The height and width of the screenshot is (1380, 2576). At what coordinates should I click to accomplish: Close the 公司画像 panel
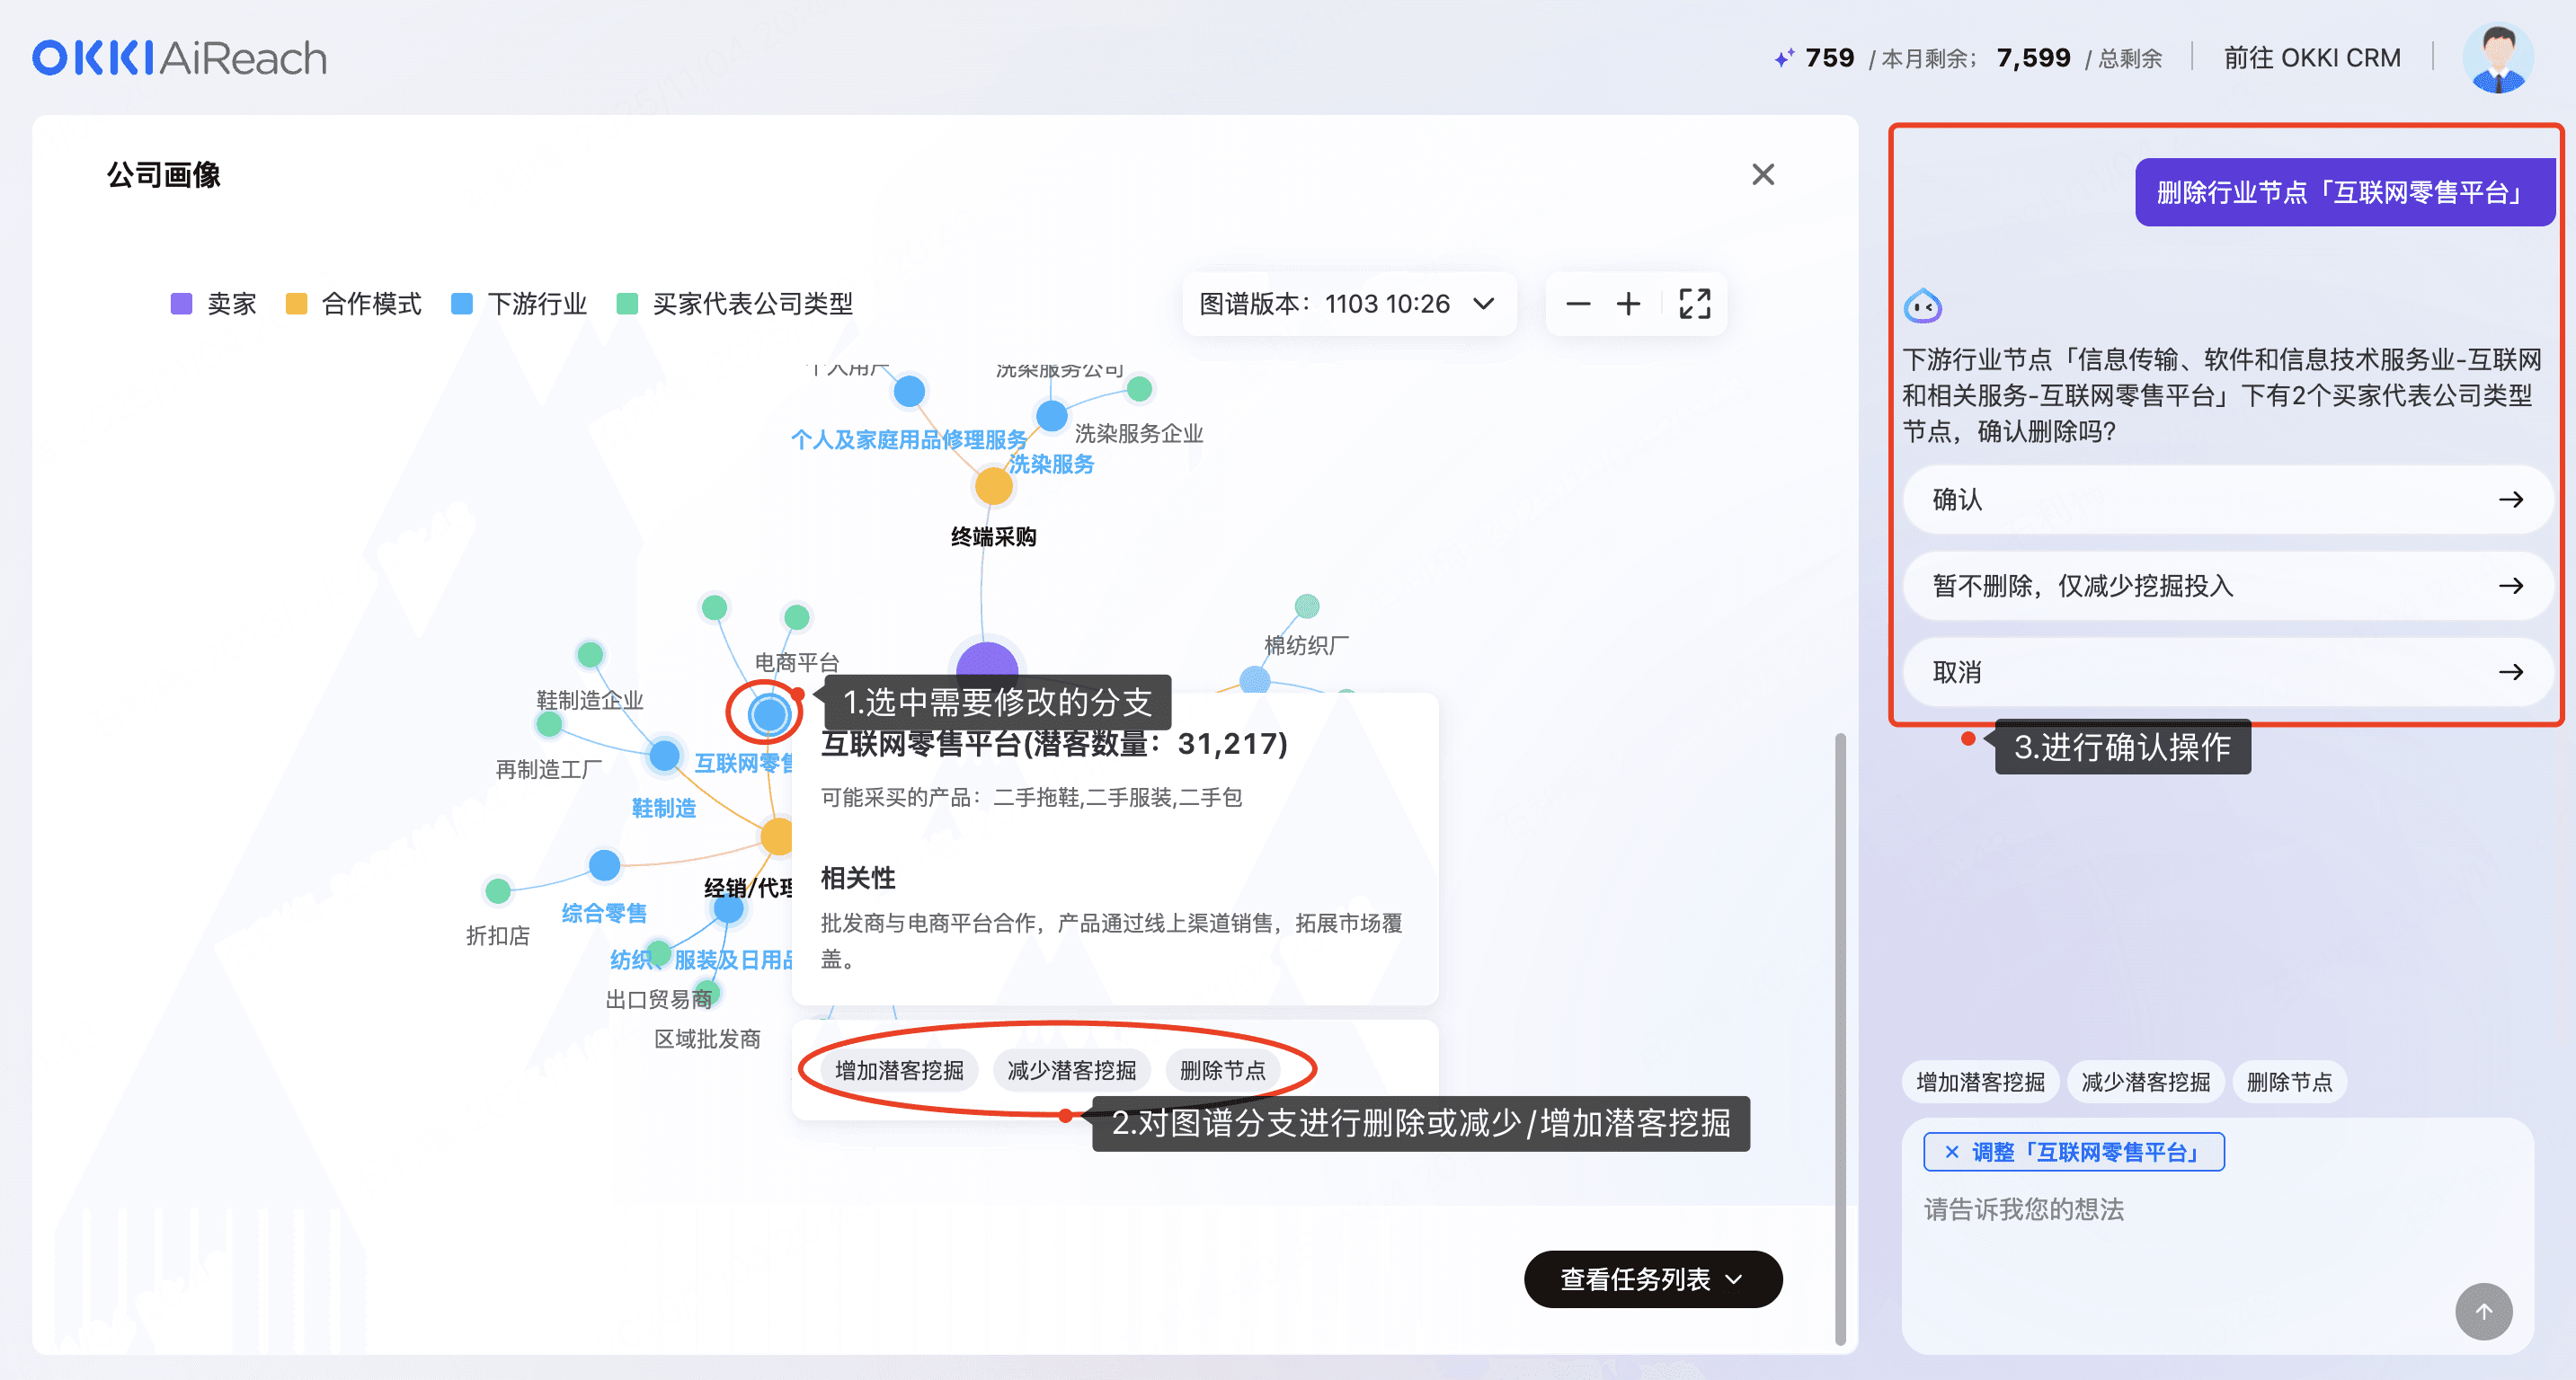(x=1763, y=175)
